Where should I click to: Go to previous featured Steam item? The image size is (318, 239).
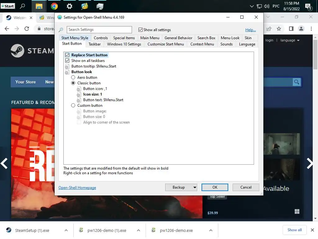(x=4, y=163)
